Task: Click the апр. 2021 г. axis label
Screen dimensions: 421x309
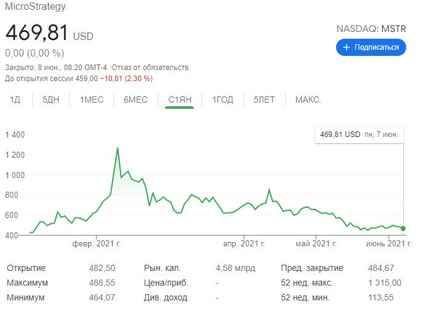Action: click(x=244, y=244)
